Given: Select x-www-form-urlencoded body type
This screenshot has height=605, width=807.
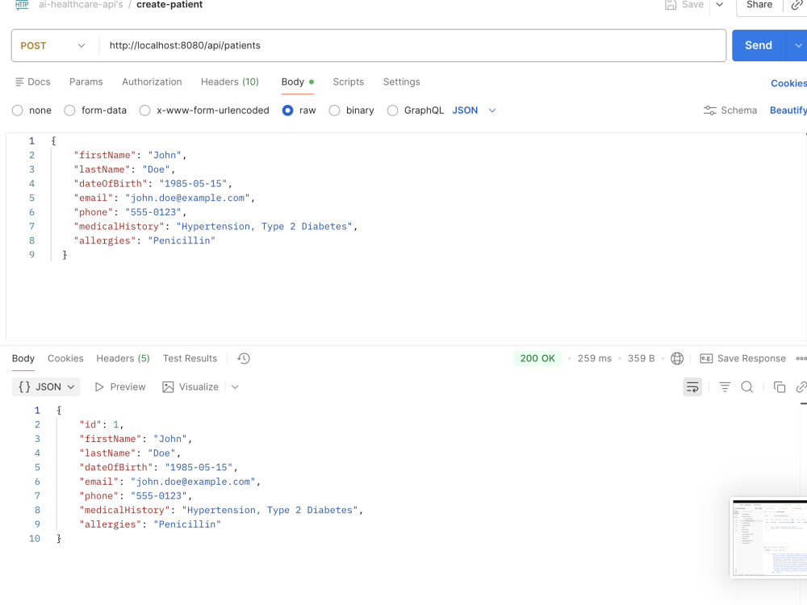Looking at the screenshot, I should 144,111.
